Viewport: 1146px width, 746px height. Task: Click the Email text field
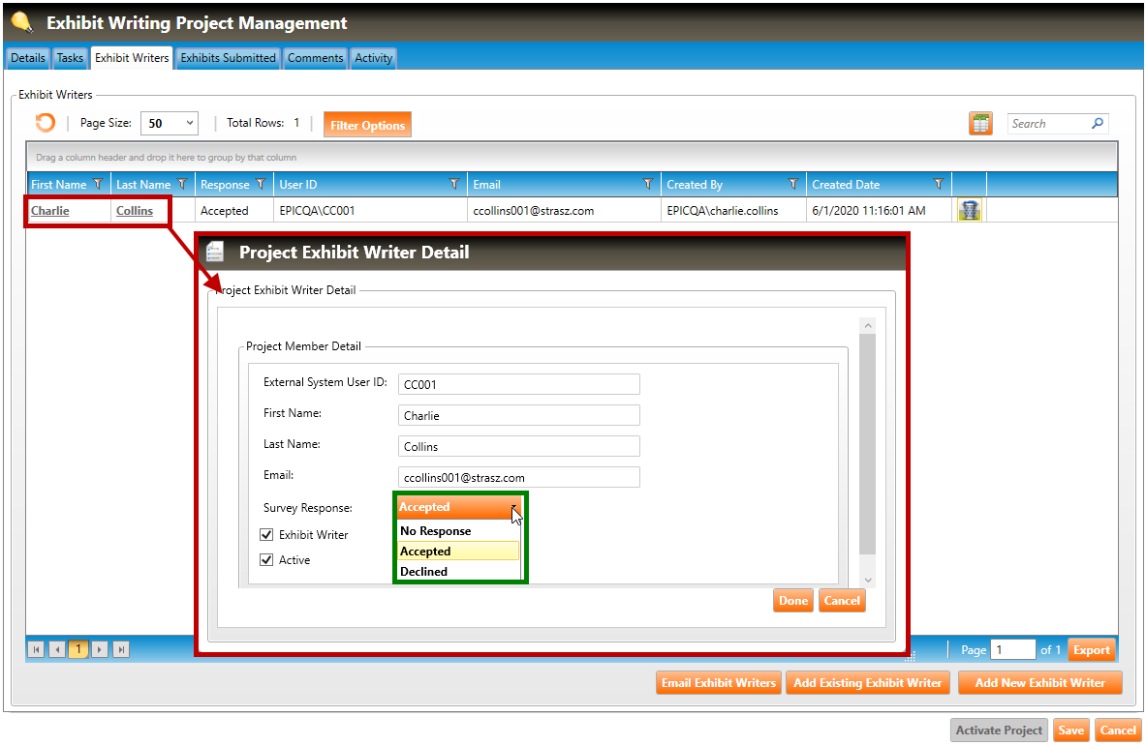pos(518,477)
